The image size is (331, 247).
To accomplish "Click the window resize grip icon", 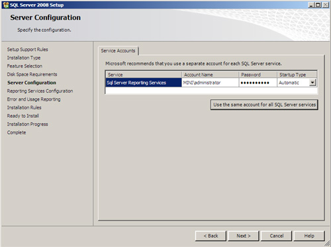I will tap(327, 243).
